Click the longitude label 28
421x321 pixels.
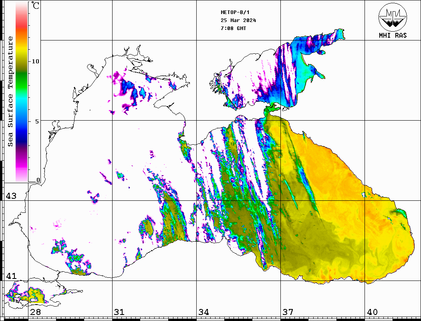tap(35, 312)
